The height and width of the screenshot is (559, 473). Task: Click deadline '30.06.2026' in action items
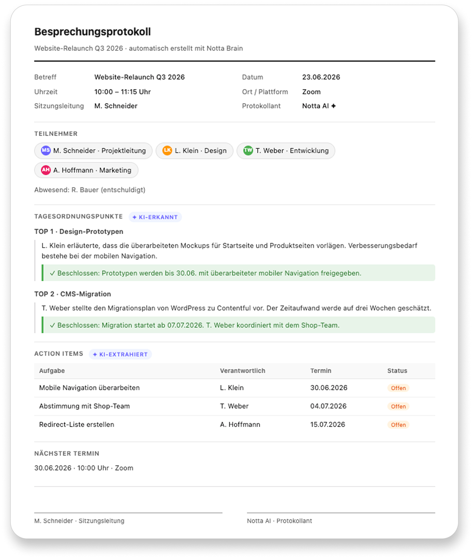329,388
